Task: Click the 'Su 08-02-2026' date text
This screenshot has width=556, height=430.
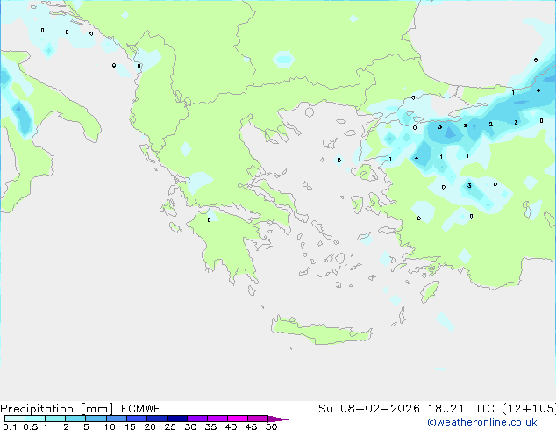Action: 369,409
